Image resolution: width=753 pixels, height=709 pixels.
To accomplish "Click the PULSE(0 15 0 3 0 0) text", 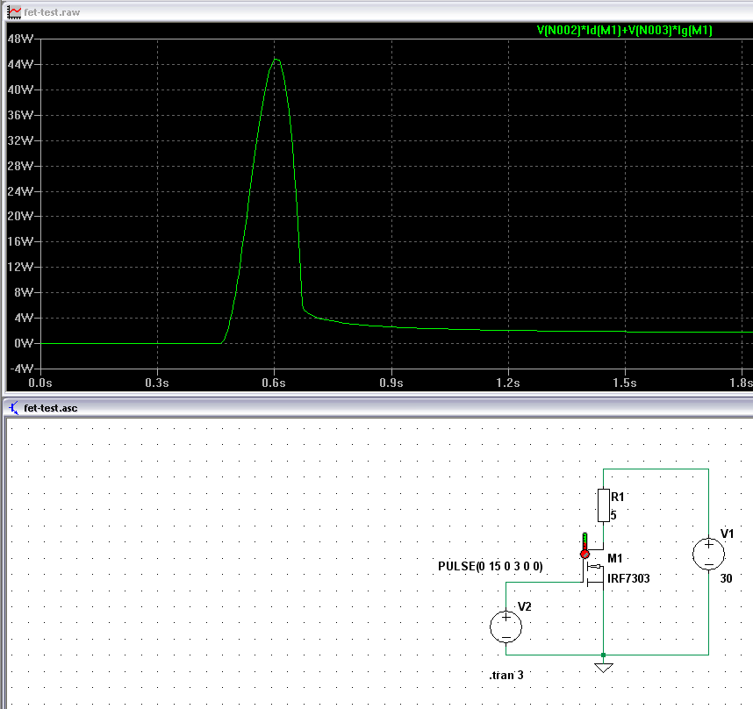I will [491, 567].
